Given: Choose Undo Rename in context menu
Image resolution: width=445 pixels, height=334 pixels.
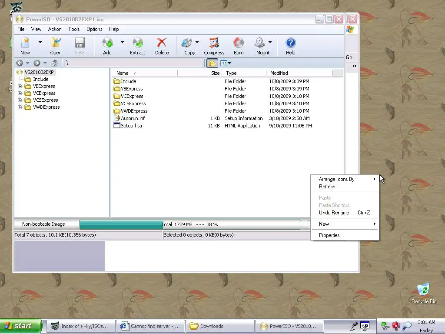Looking at the screenshot, I should [345, 213].
